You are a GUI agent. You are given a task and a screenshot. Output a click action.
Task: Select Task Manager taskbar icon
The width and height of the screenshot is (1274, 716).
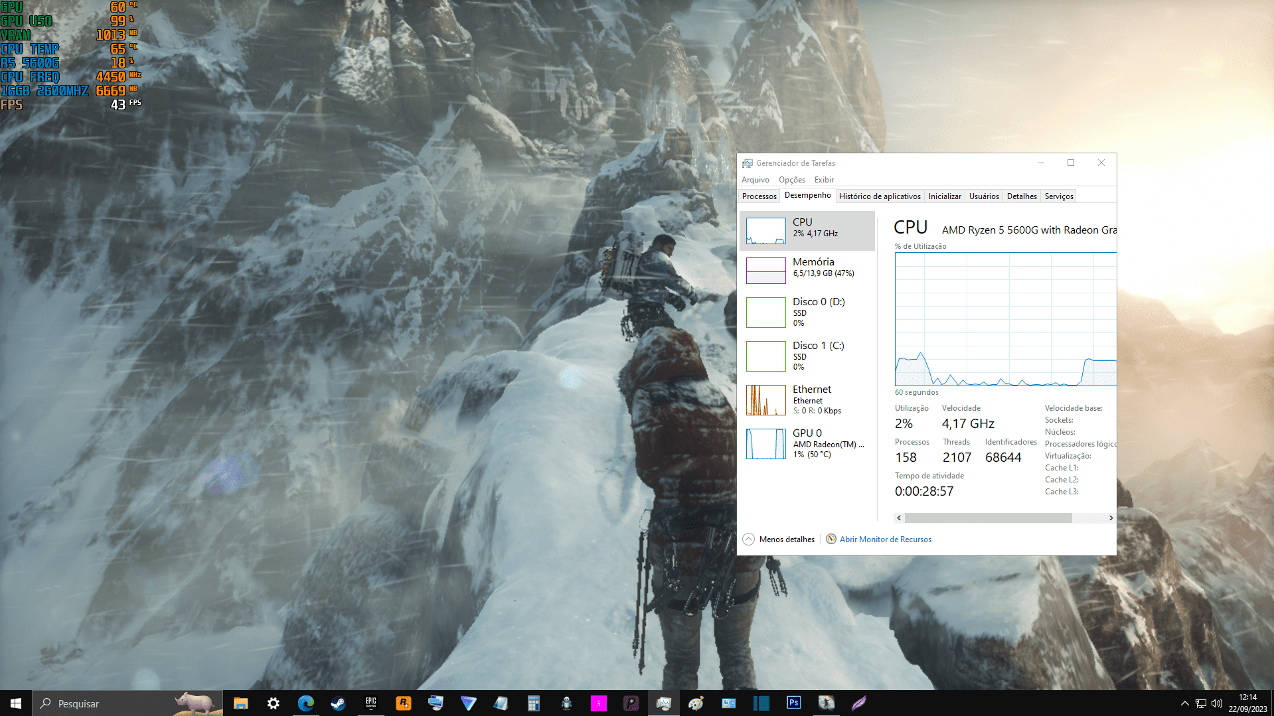pos(663,703)
